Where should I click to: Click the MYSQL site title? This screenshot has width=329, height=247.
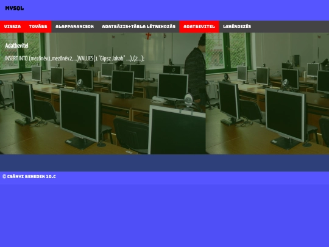(14, 8)
